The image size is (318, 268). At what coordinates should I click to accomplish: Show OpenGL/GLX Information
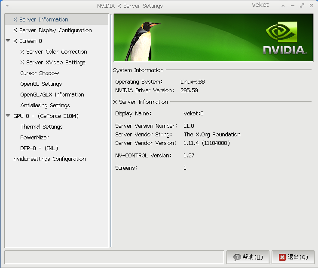click(x=52, y=95)
